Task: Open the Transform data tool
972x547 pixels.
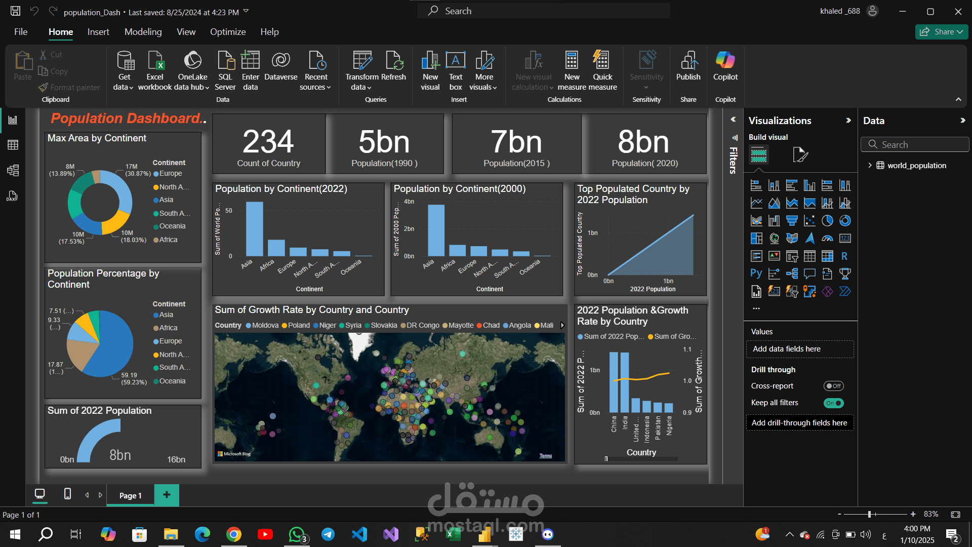Action: 362,70
